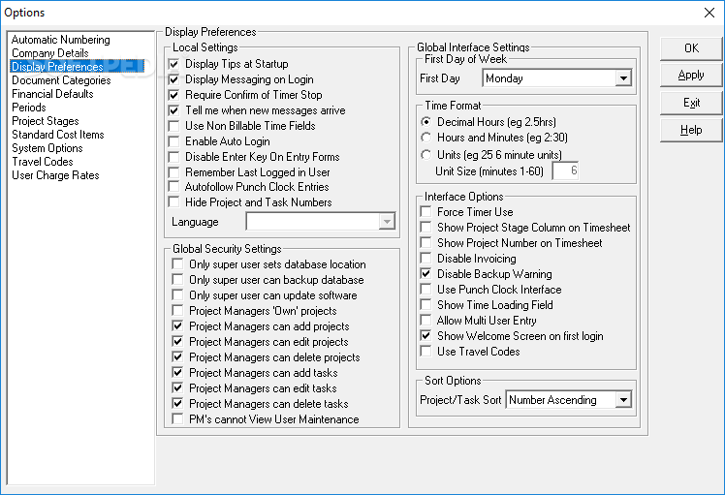Choose Hours and Minutes time format
This screenshot has width=725, height=495.
(426, 138)
